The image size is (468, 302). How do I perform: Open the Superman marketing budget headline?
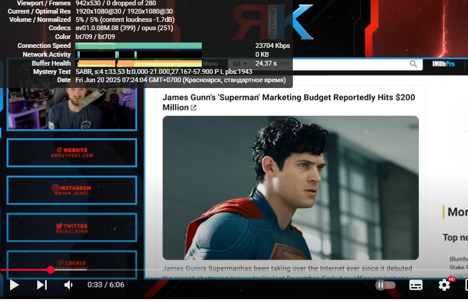(x=288, y=102)
